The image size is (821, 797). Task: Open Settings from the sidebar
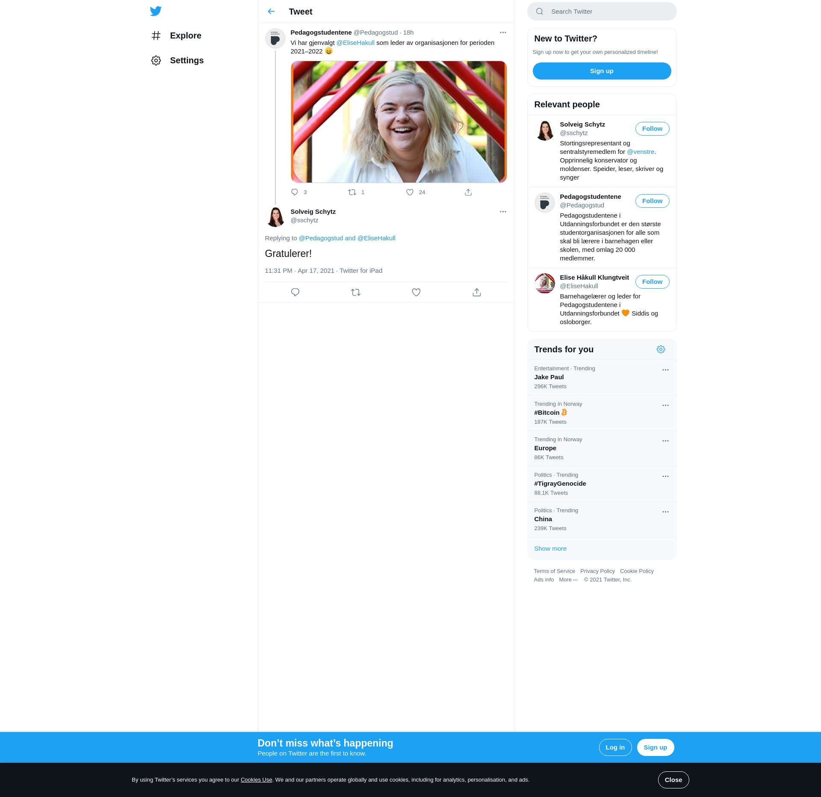tap(177, 60)
